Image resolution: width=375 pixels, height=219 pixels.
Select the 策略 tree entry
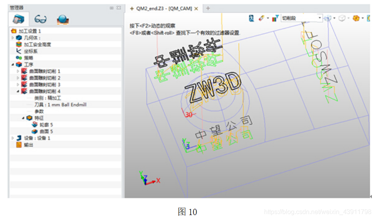click(x=28, y=58)
